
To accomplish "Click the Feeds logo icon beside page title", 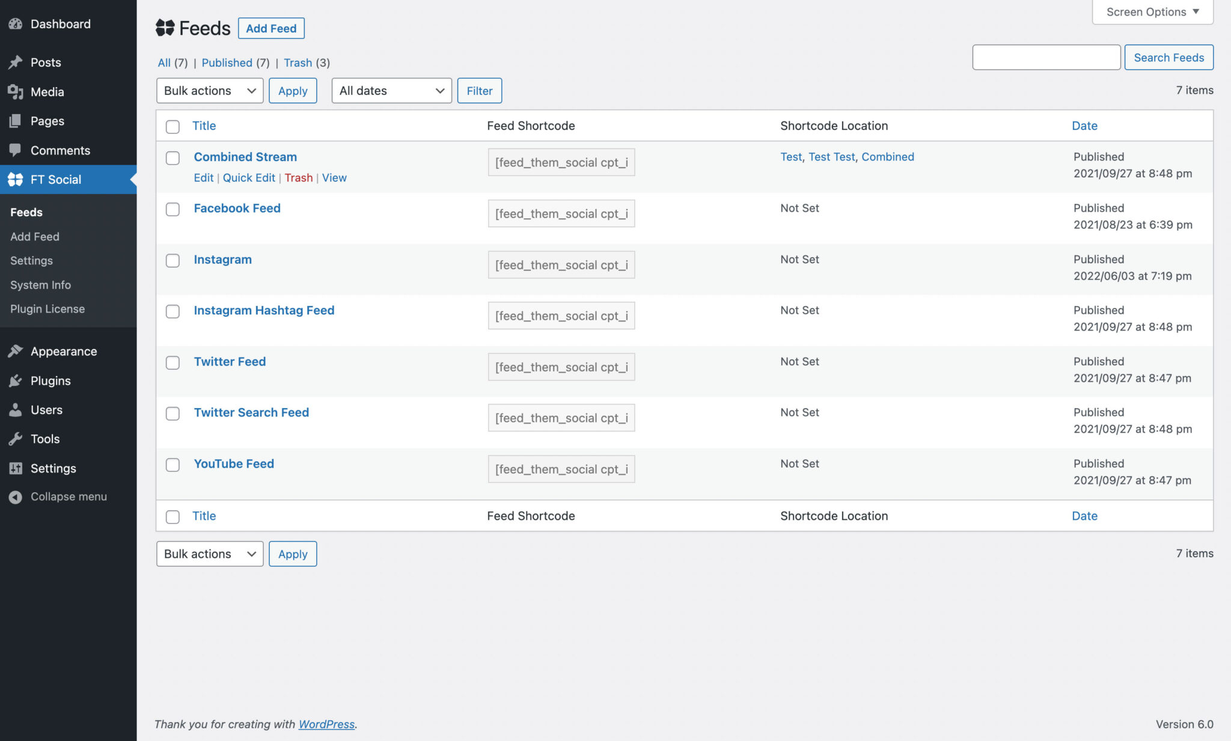I will [x=165, y=28].
